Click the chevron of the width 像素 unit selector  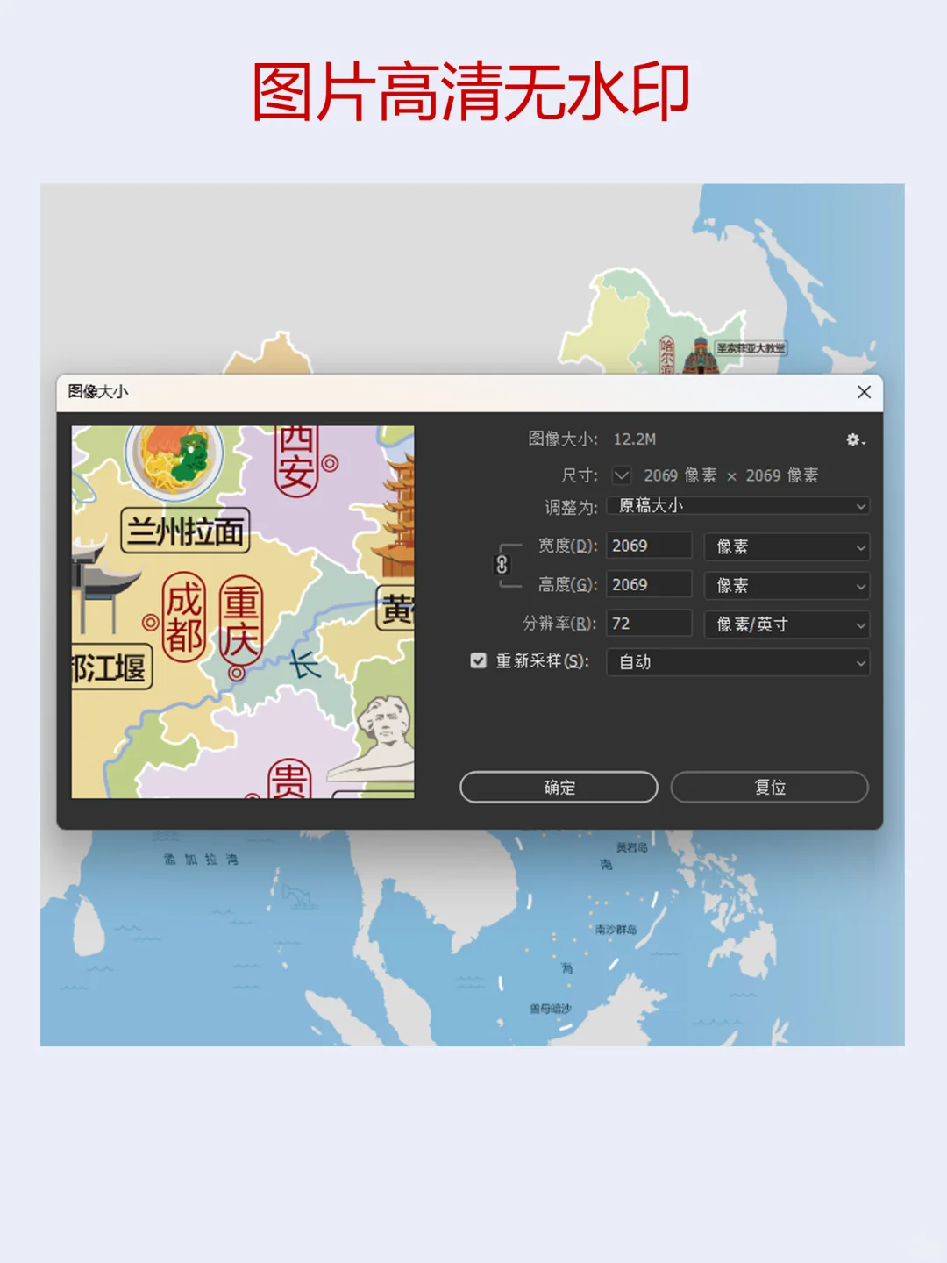[x=861, y=546]
